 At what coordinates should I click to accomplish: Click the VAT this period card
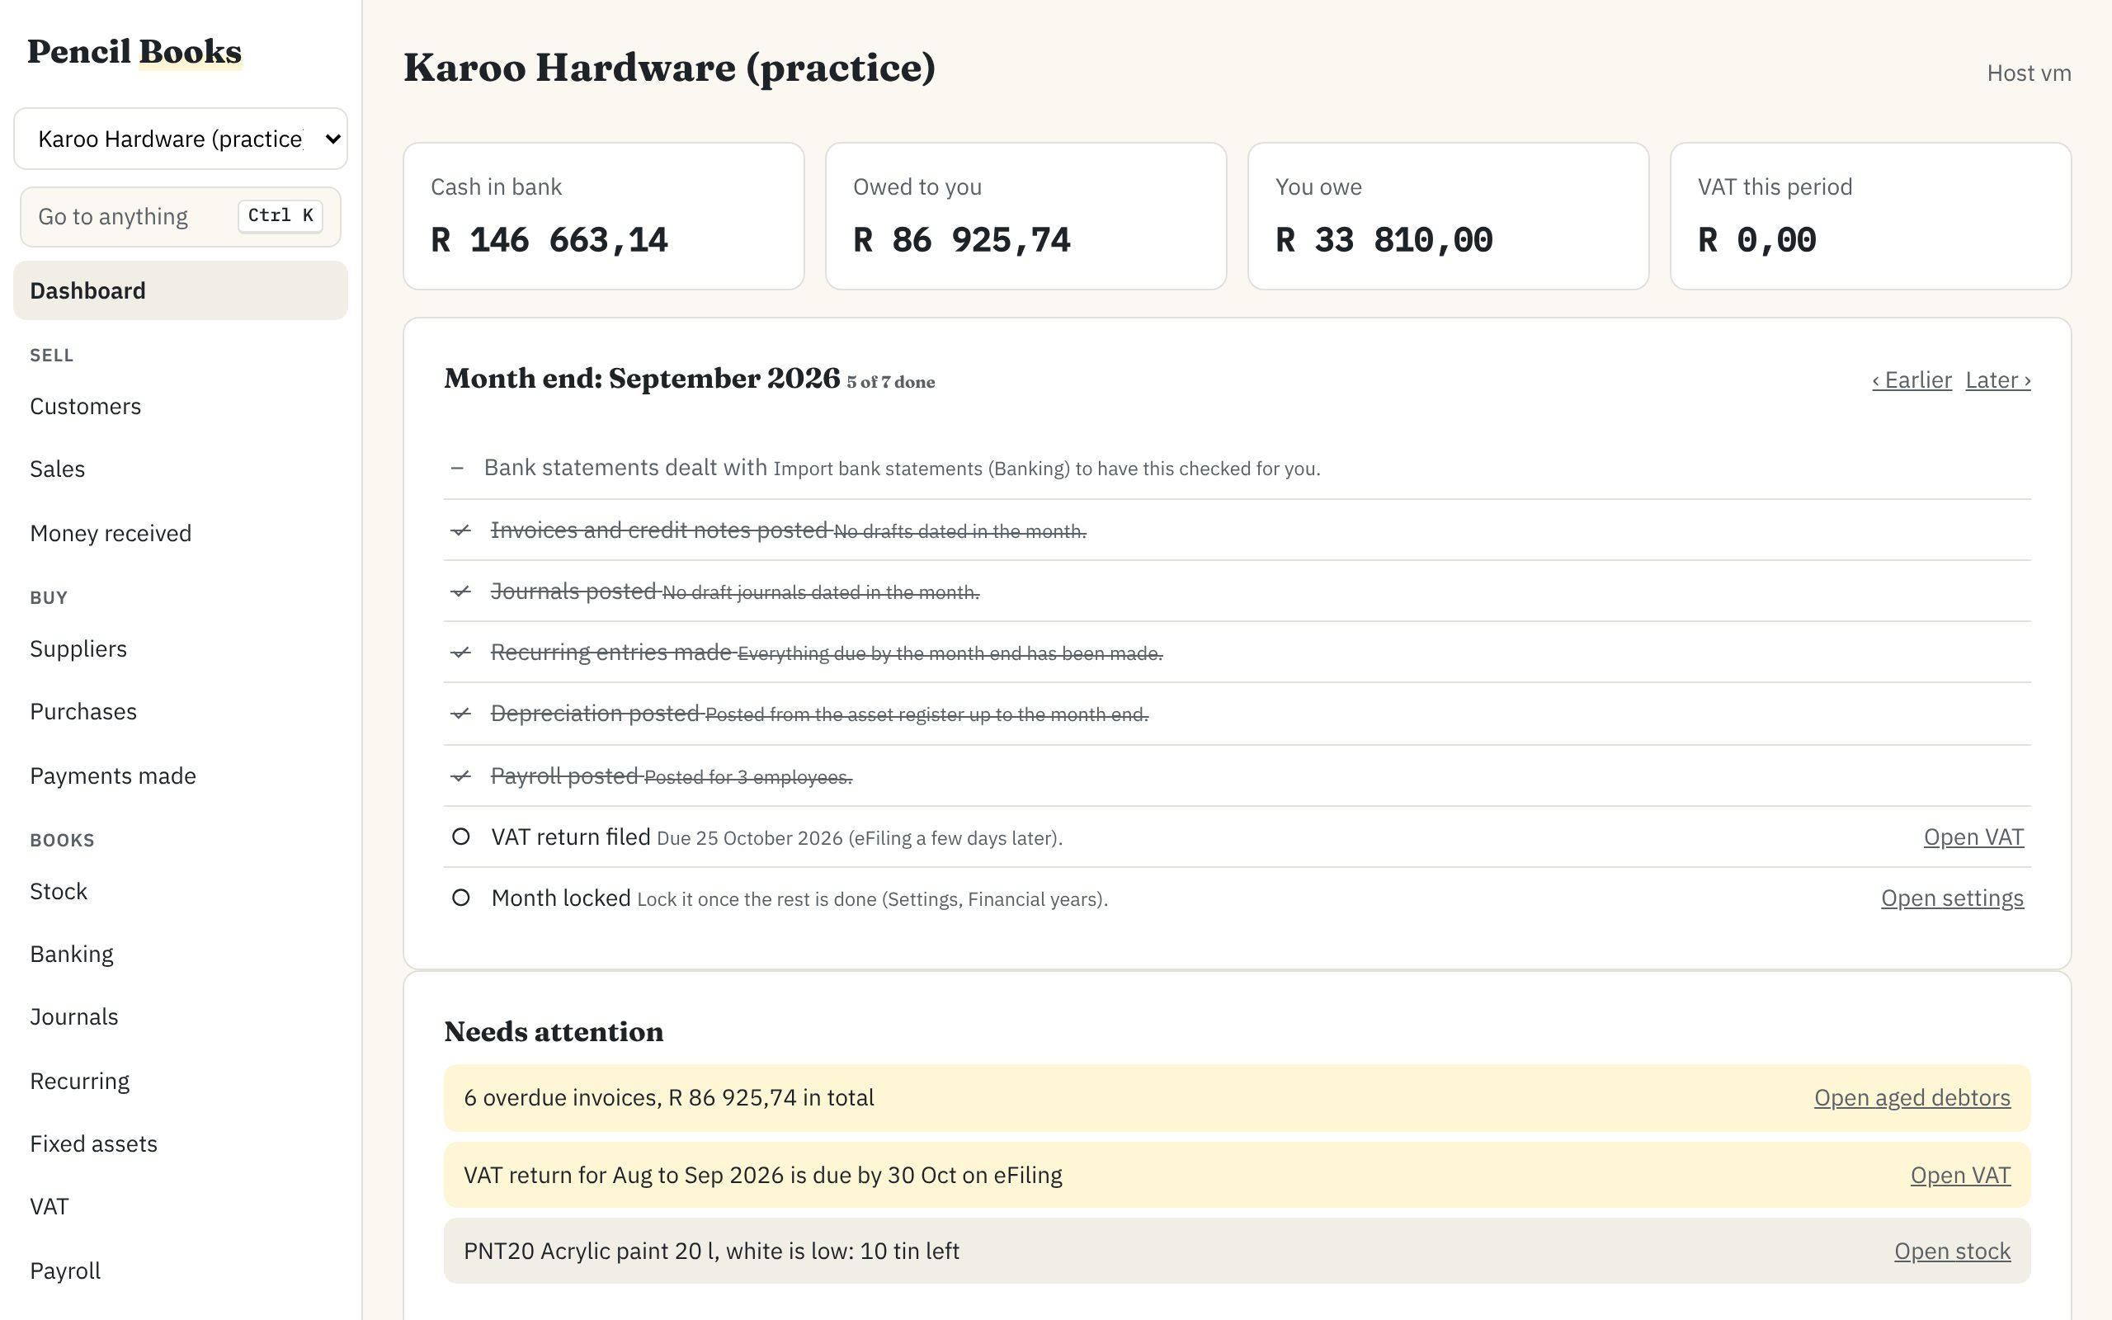pos(1870,215)
